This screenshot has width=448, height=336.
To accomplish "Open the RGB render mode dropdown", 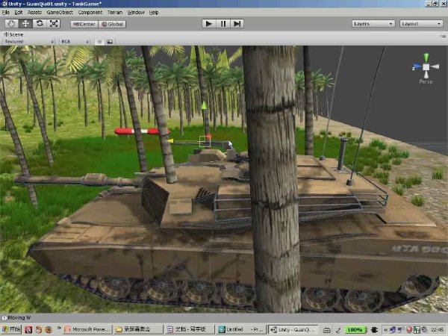I will coord(75,42).
